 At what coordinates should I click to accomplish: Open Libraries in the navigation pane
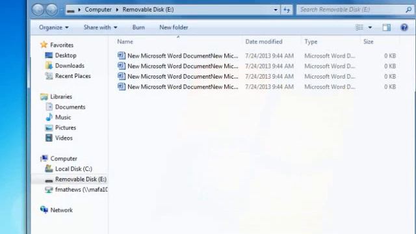(x=61, y=97)
